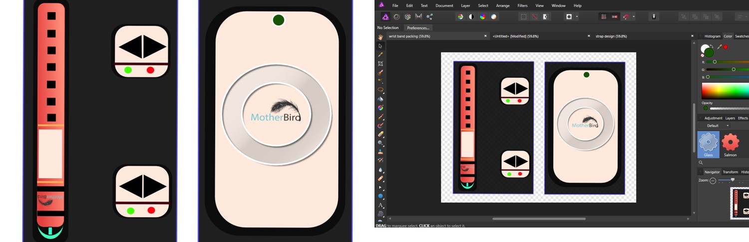Open the View menu
The width and height of the screenshot is (749, 242).
(540, 5)
